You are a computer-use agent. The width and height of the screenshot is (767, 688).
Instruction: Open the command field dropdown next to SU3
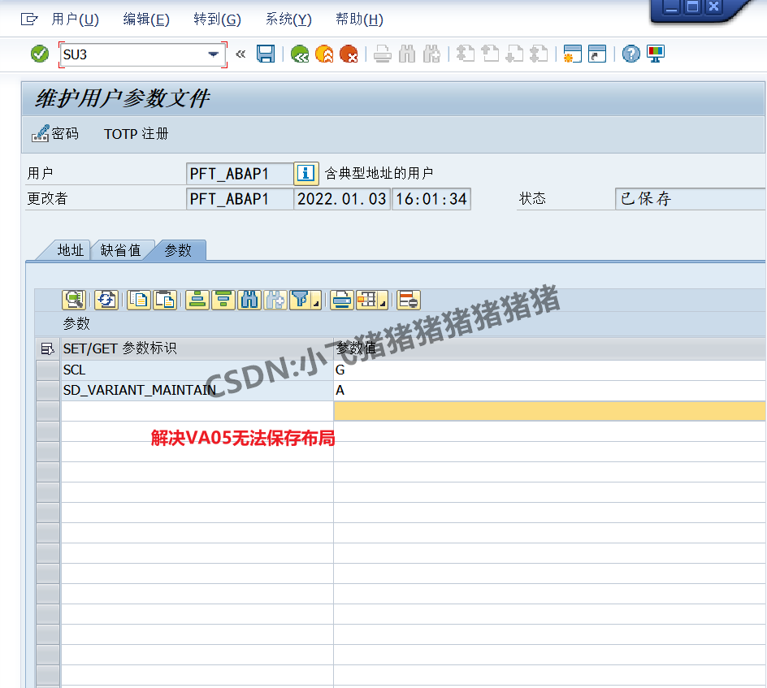pos(214,54)
